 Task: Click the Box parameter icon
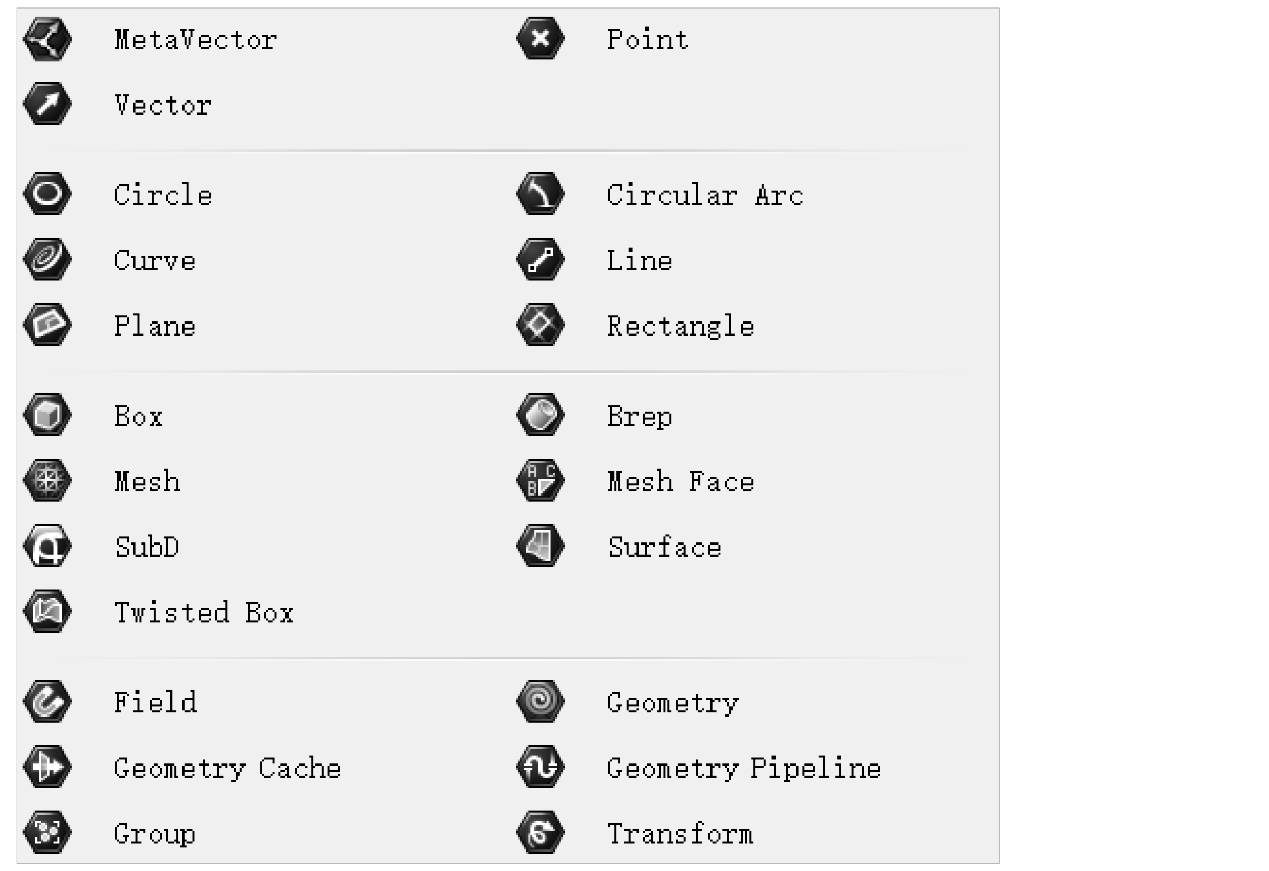click(x=47, y=415)
